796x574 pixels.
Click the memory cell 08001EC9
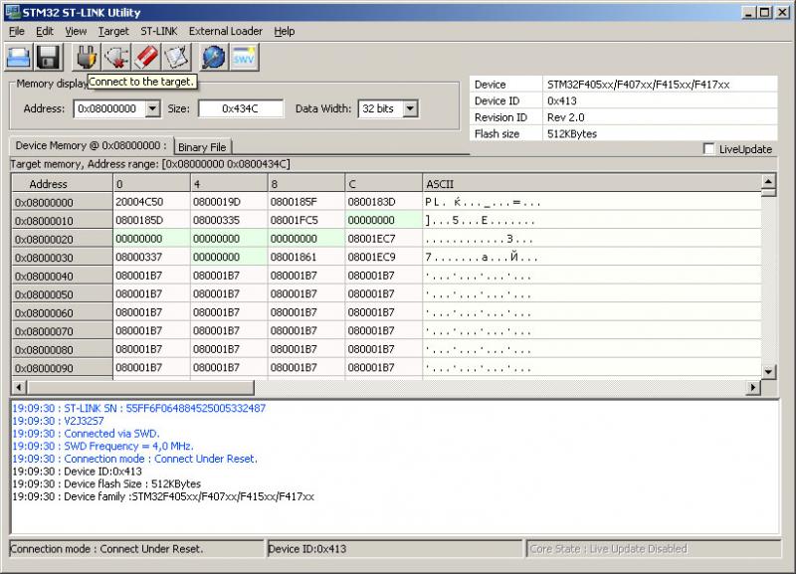click(x=384, y=257)
